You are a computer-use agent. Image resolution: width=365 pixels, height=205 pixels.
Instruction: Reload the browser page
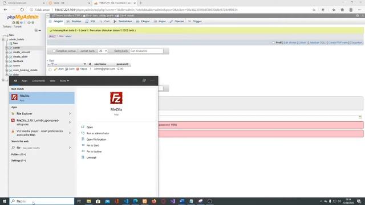point(22,10)
